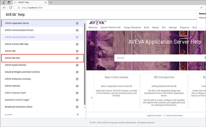Open the Legal information link
Screen dimensions: 206x127
click(154, 115)
